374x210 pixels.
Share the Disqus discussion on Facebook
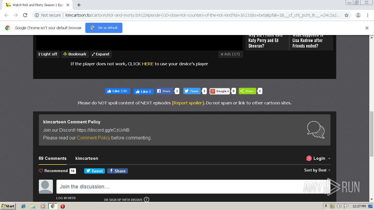[x=117, y=171]
